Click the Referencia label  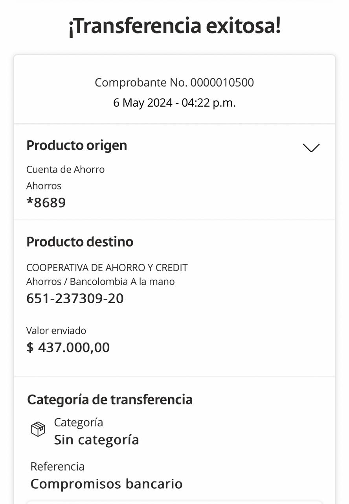pyautogui.click(x=57, y=466)
